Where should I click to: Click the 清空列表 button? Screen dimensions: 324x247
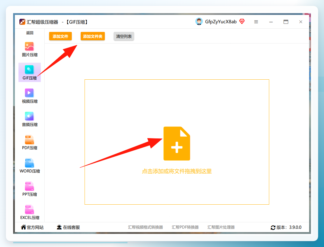coord(124,36)
